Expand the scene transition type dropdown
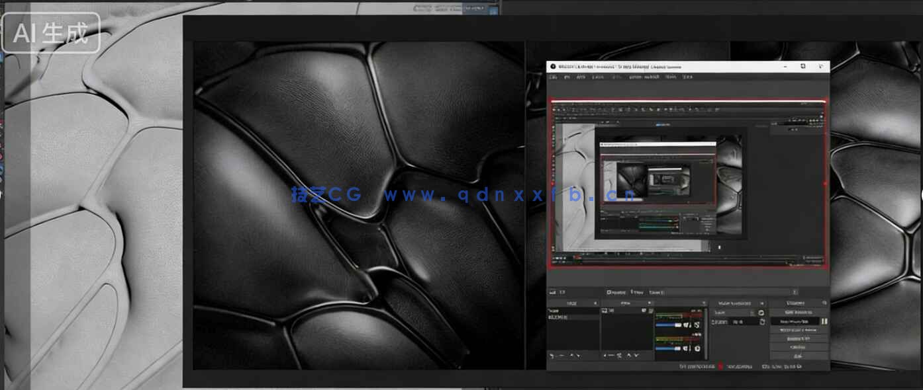923x390 pixels. tap(752, 312)
